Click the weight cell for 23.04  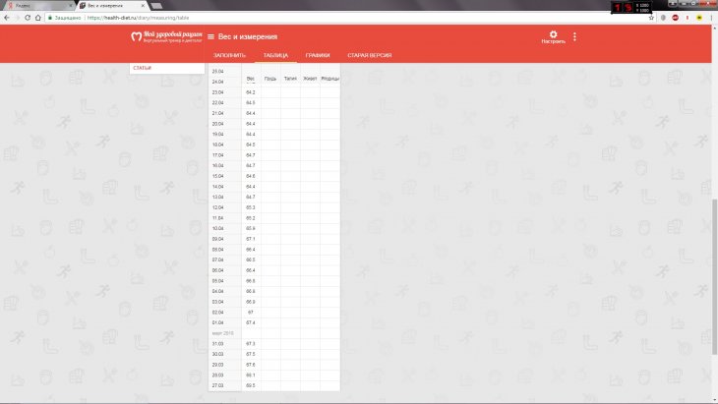(x=250, y=92)
